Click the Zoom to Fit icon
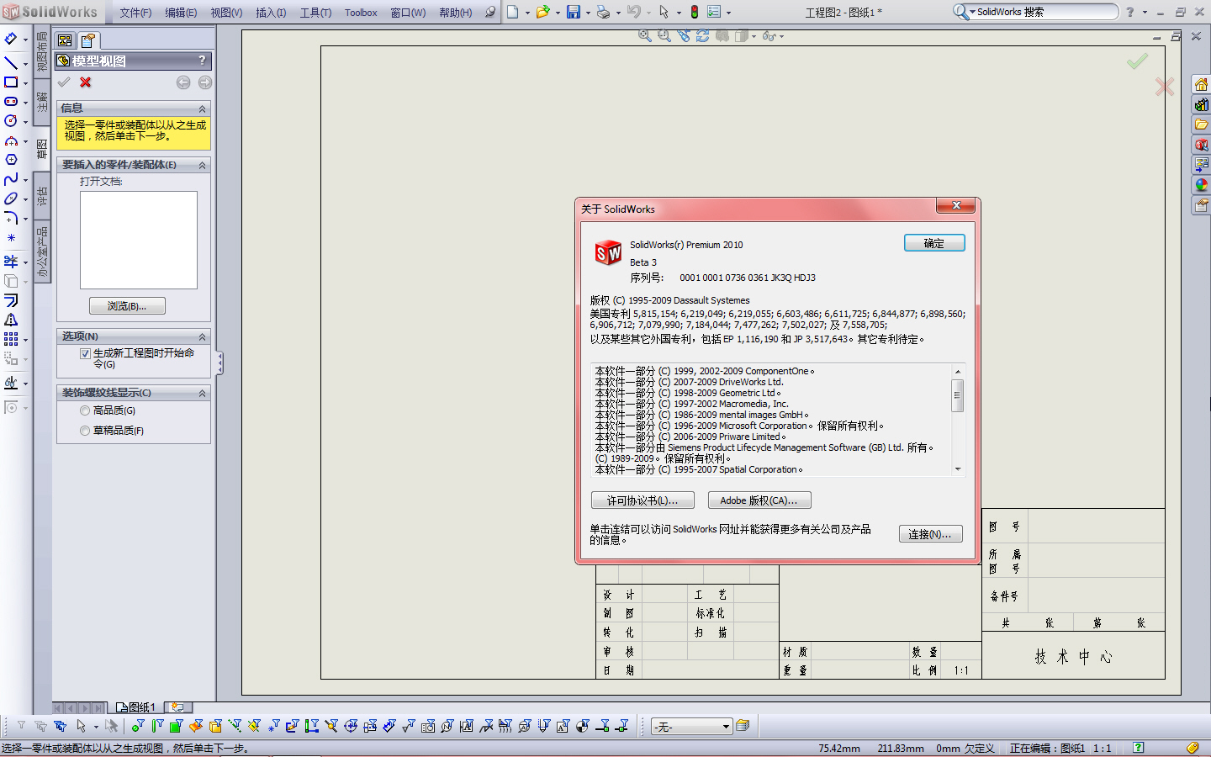Viewport: 1211px width, 757px height. tap(645, 35)
